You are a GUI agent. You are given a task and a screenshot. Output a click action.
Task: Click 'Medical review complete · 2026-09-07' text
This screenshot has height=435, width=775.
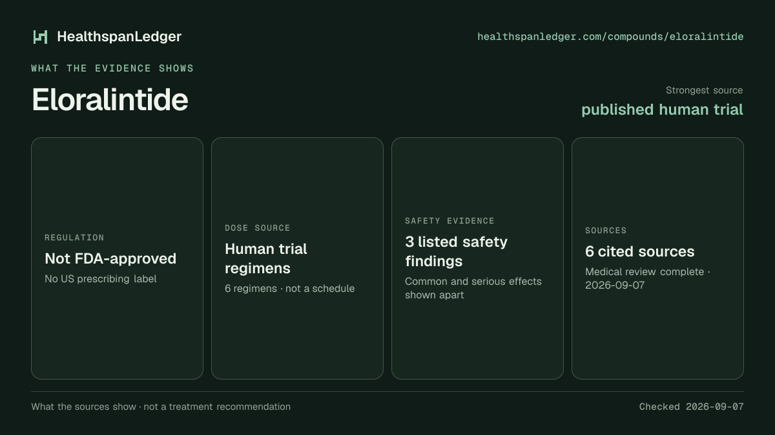(x=648, y=278)
